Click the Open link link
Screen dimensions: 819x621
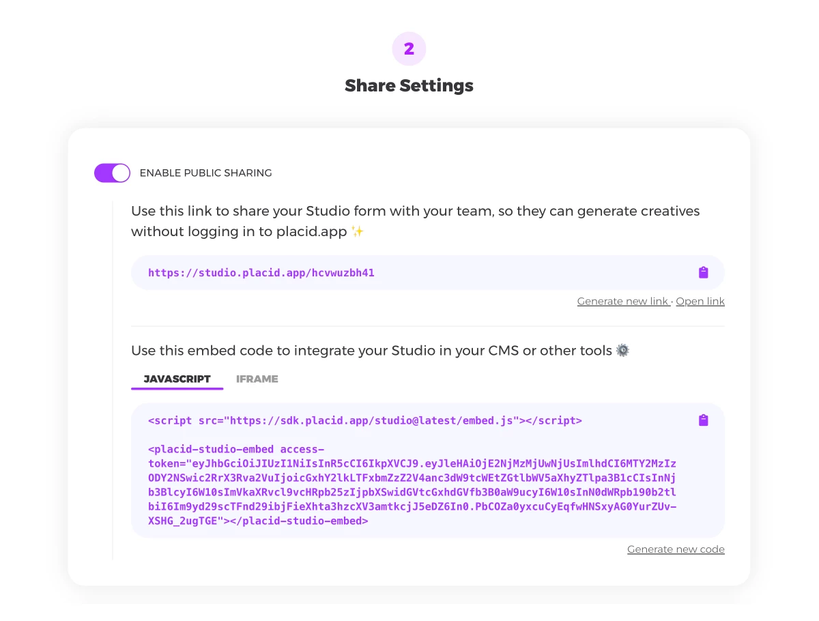[x=700, y=302]
